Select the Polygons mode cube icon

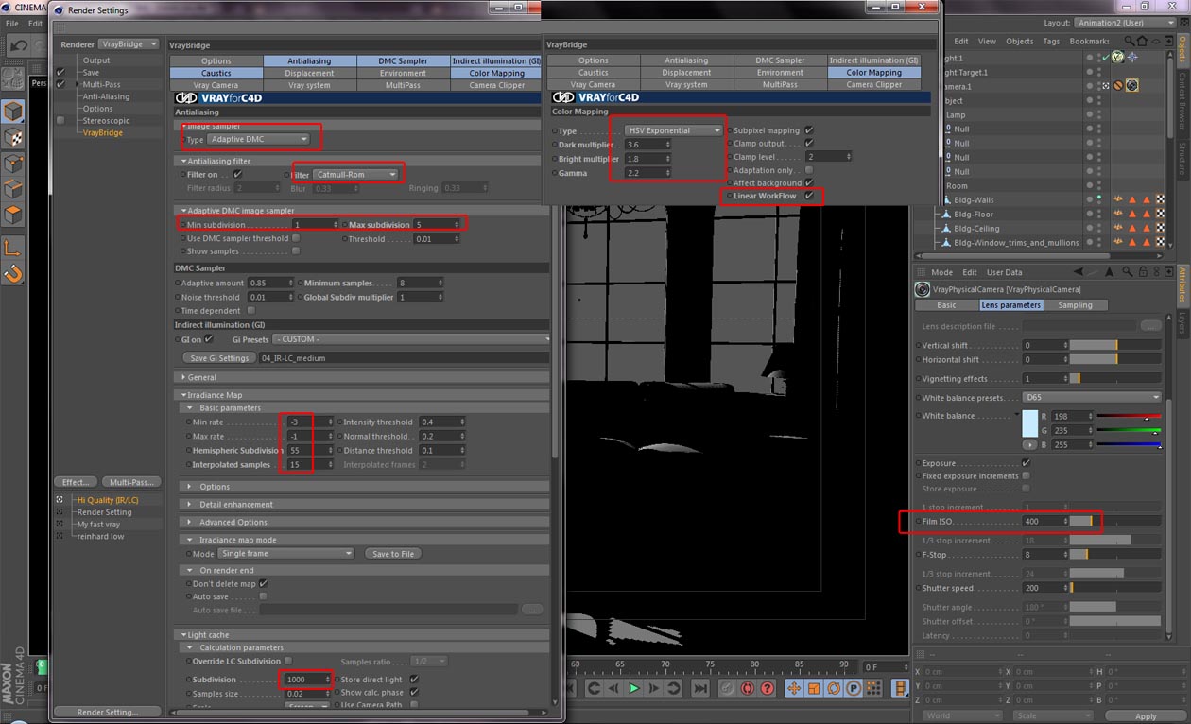click(x=13, y=216)
